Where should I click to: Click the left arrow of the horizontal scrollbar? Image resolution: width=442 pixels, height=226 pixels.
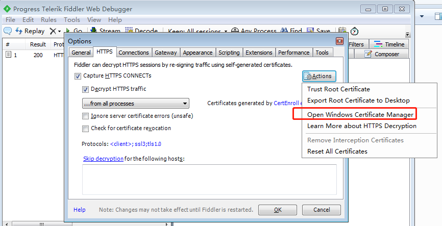[7, 224]
